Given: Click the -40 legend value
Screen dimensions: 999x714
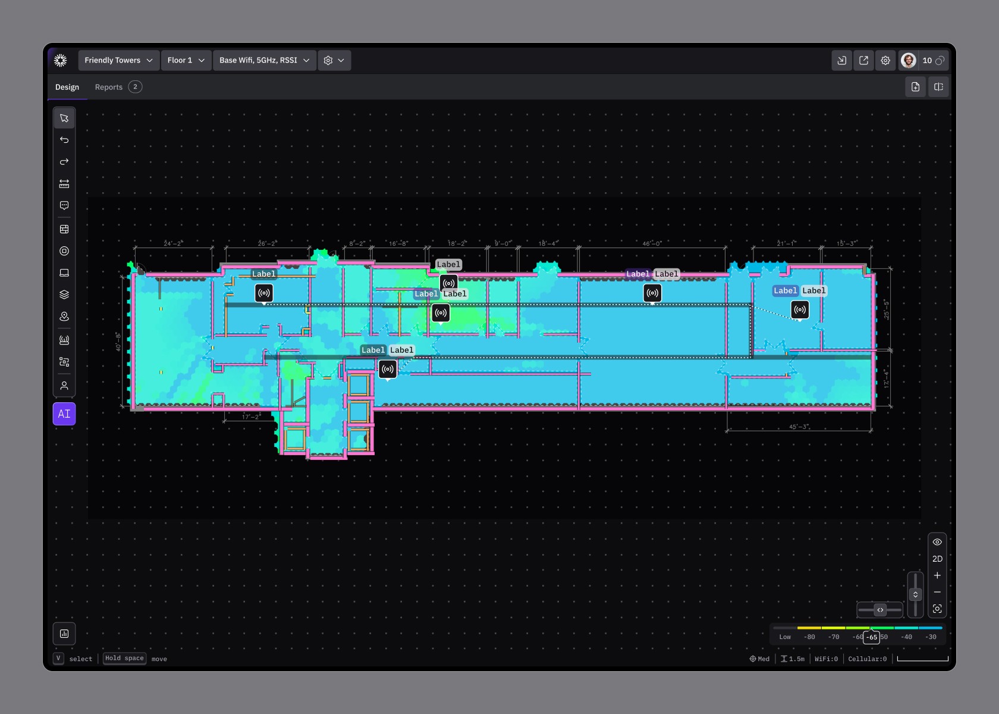Looking at the screenshot, I should pyautogui.click(x=906, y=637).
